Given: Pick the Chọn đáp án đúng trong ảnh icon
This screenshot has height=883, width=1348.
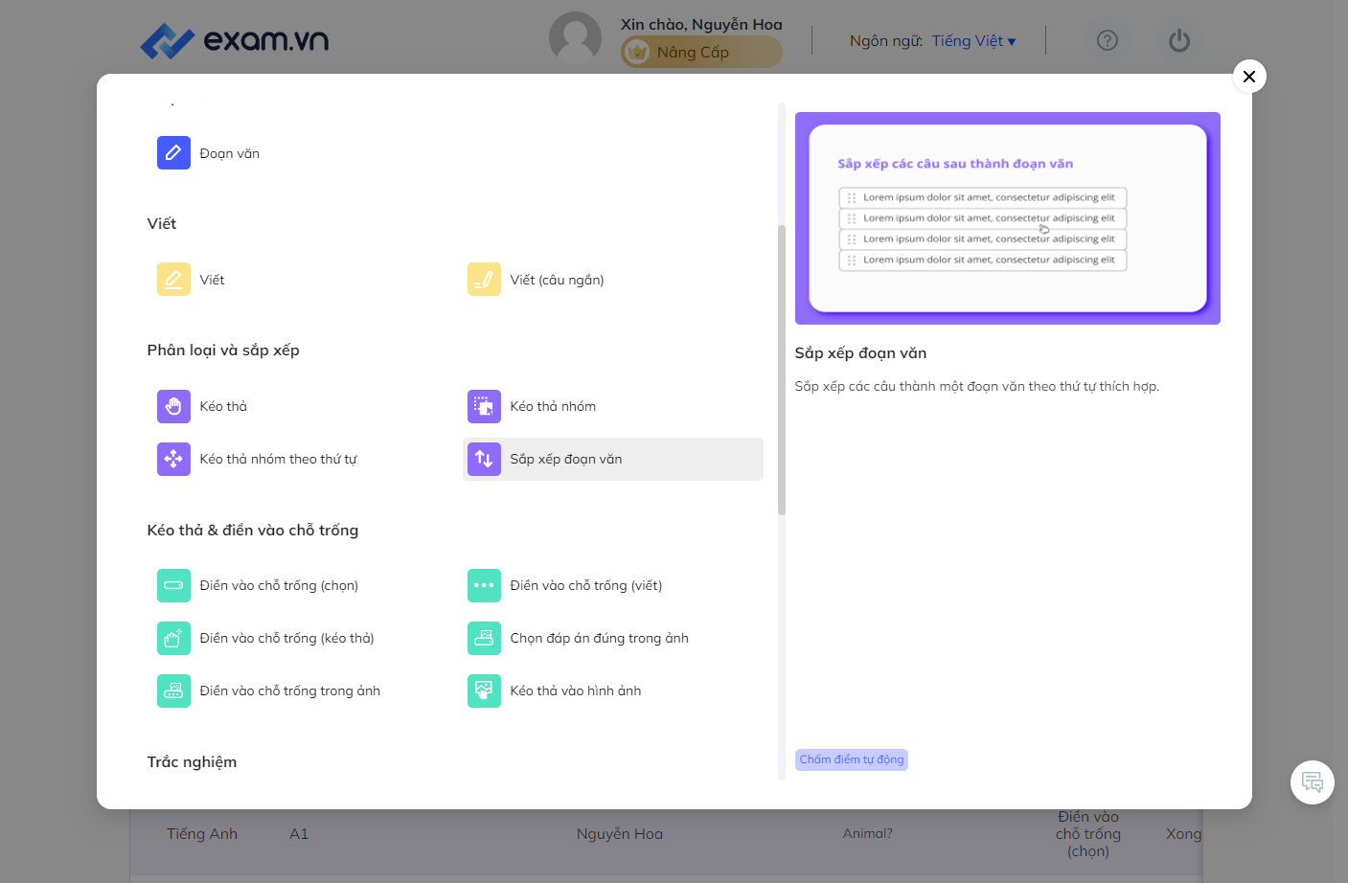Looking at the screenshot, I should pos(484,638).
